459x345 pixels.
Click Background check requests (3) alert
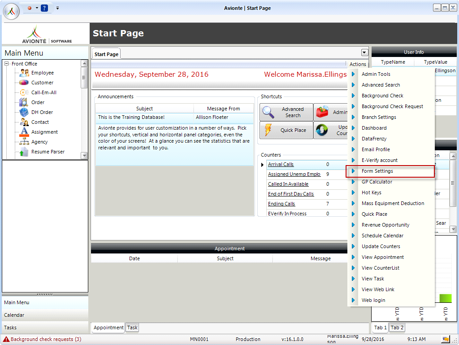(46, 339)
